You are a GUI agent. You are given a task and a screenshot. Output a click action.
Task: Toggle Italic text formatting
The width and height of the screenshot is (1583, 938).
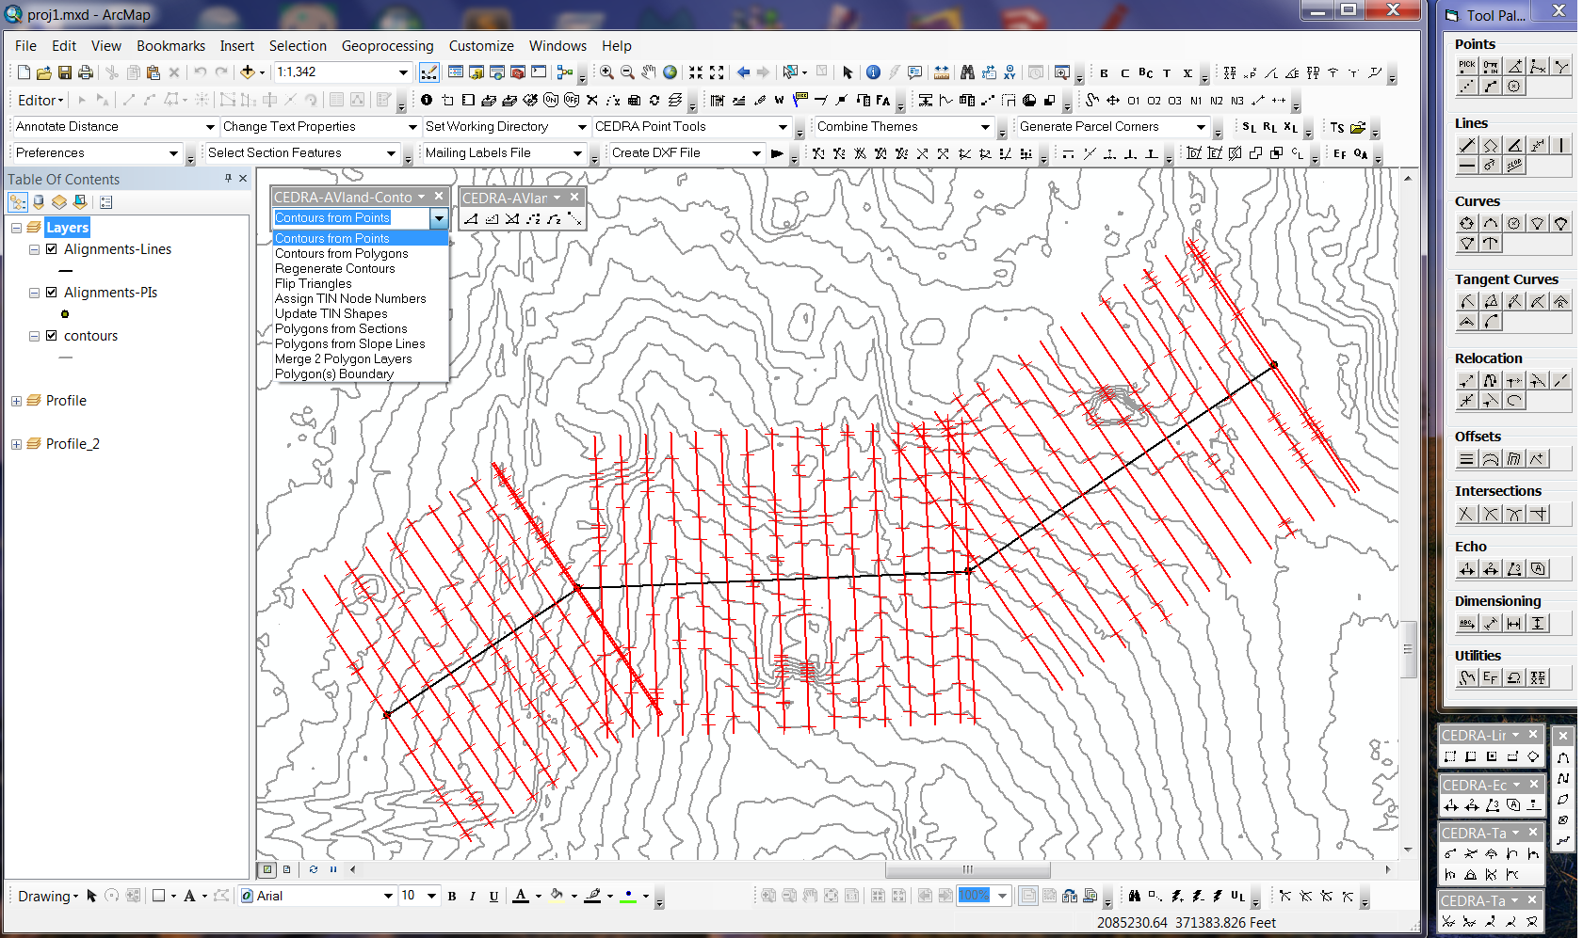(x=473, y=896)
